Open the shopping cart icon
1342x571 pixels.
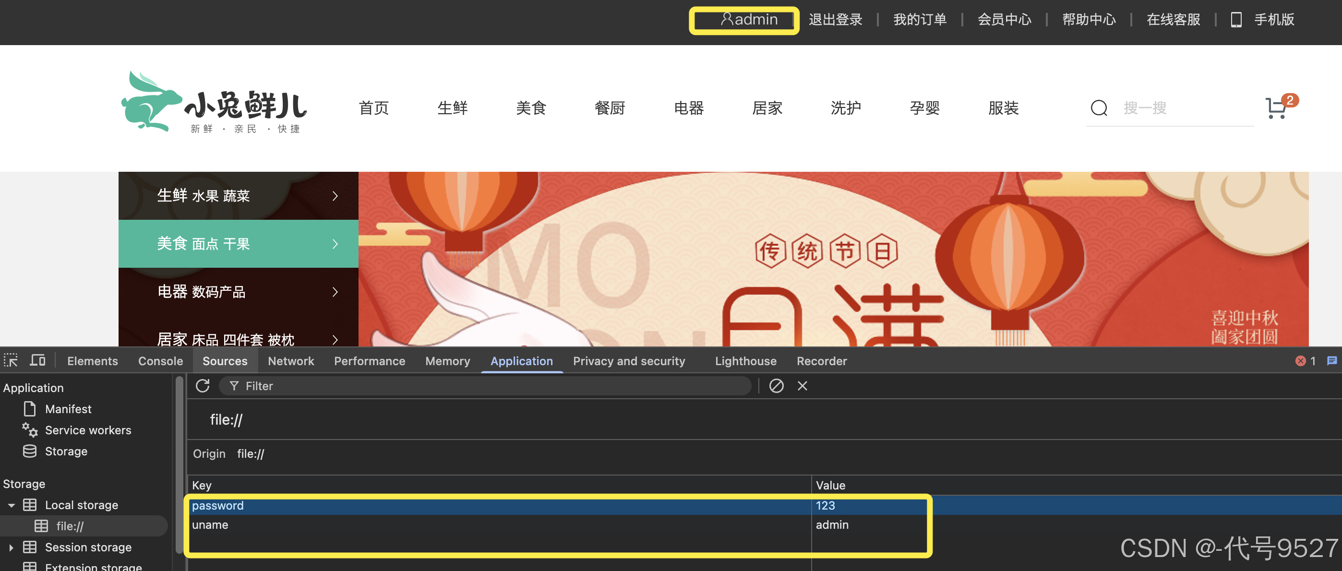point(1276,108)
